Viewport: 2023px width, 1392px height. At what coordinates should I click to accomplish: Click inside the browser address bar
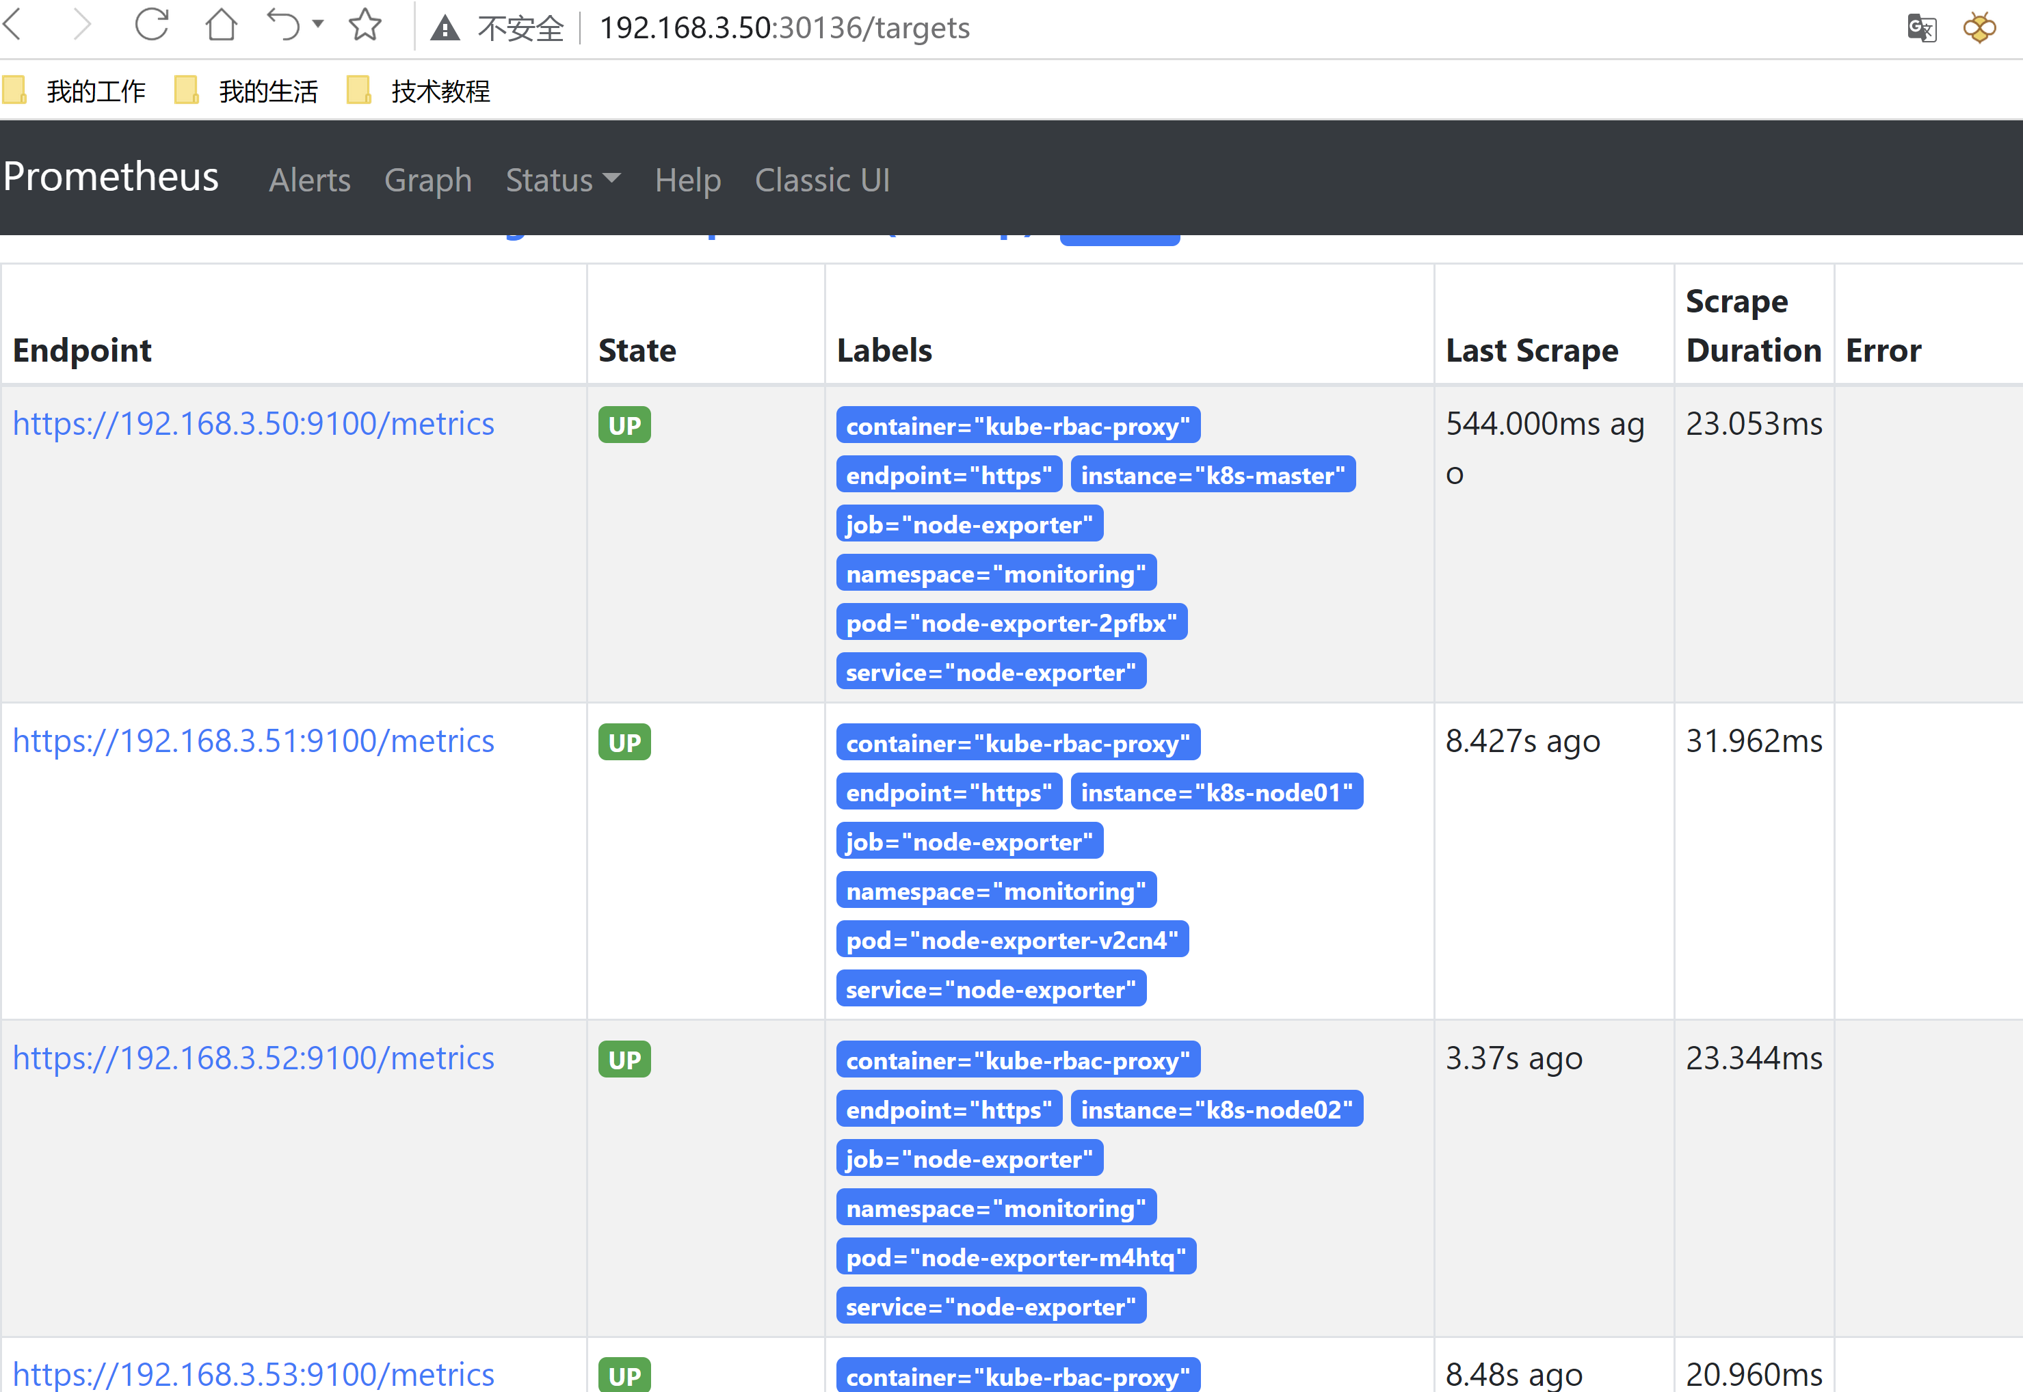(x=1134, y=28)
